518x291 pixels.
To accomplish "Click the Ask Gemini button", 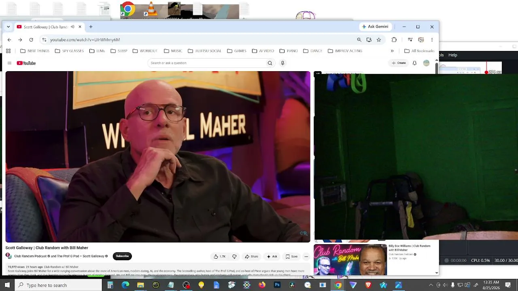I will coord(375,27).
